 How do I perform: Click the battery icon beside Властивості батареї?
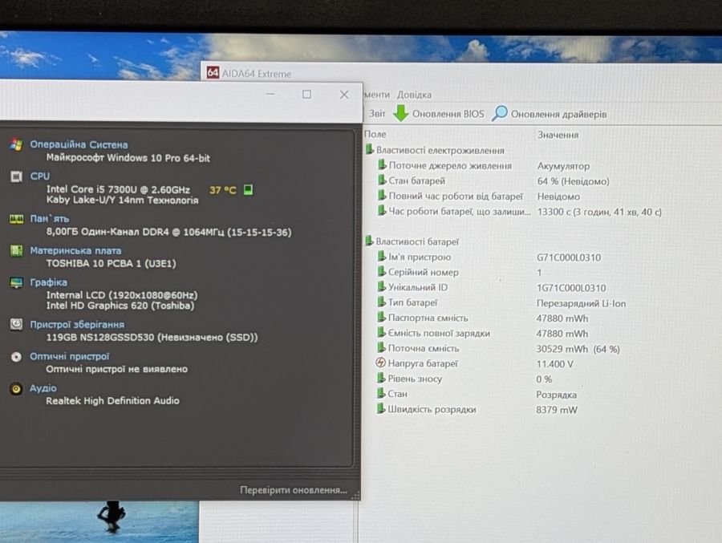(x=369, y=241)
